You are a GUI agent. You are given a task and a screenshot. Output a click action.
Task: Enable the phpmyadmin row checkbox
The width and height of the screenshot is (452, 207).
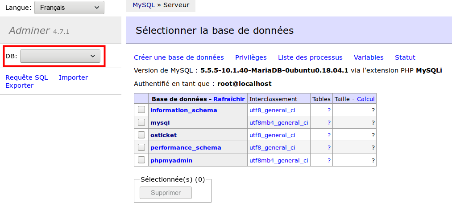click(x=141, y=160)
